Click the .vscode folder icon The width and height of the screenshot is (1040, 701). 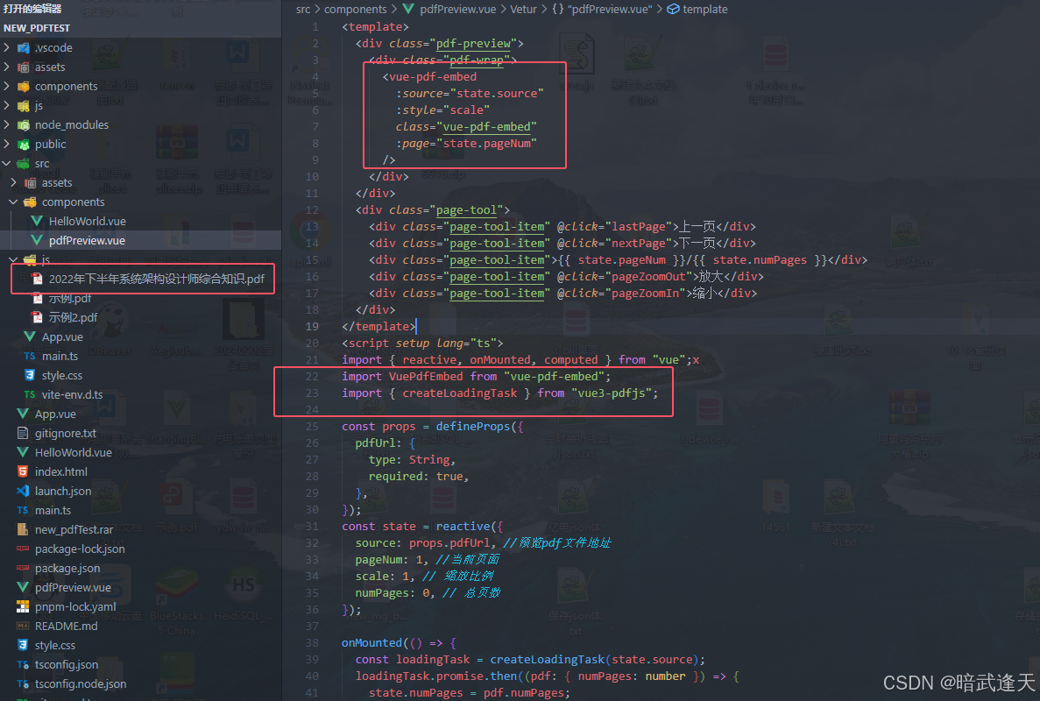tap(23, 47)
